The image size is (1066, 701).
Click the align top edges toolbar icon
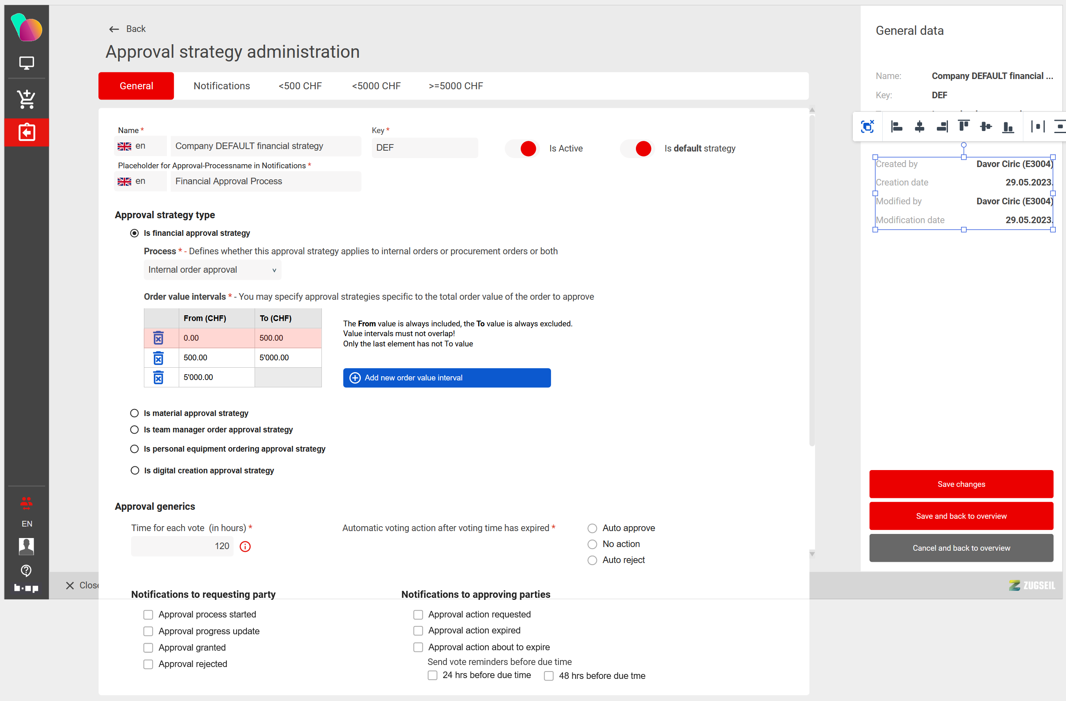pos(963,127)
